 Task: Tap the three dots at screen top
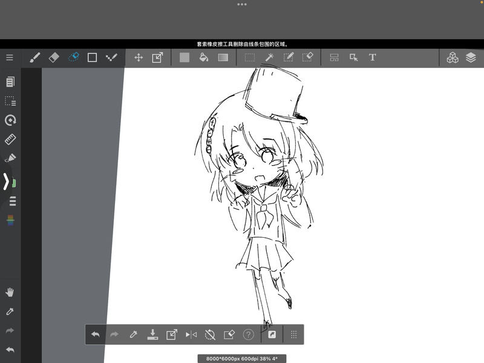pyautogui.click(x=242, y=4)
